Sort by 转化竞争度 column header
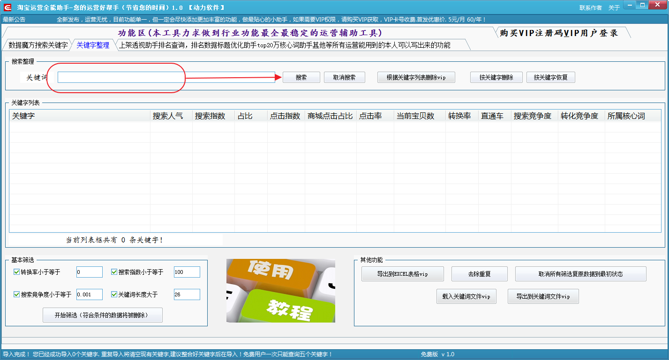The image size is (669, 360). pos(581,116)
